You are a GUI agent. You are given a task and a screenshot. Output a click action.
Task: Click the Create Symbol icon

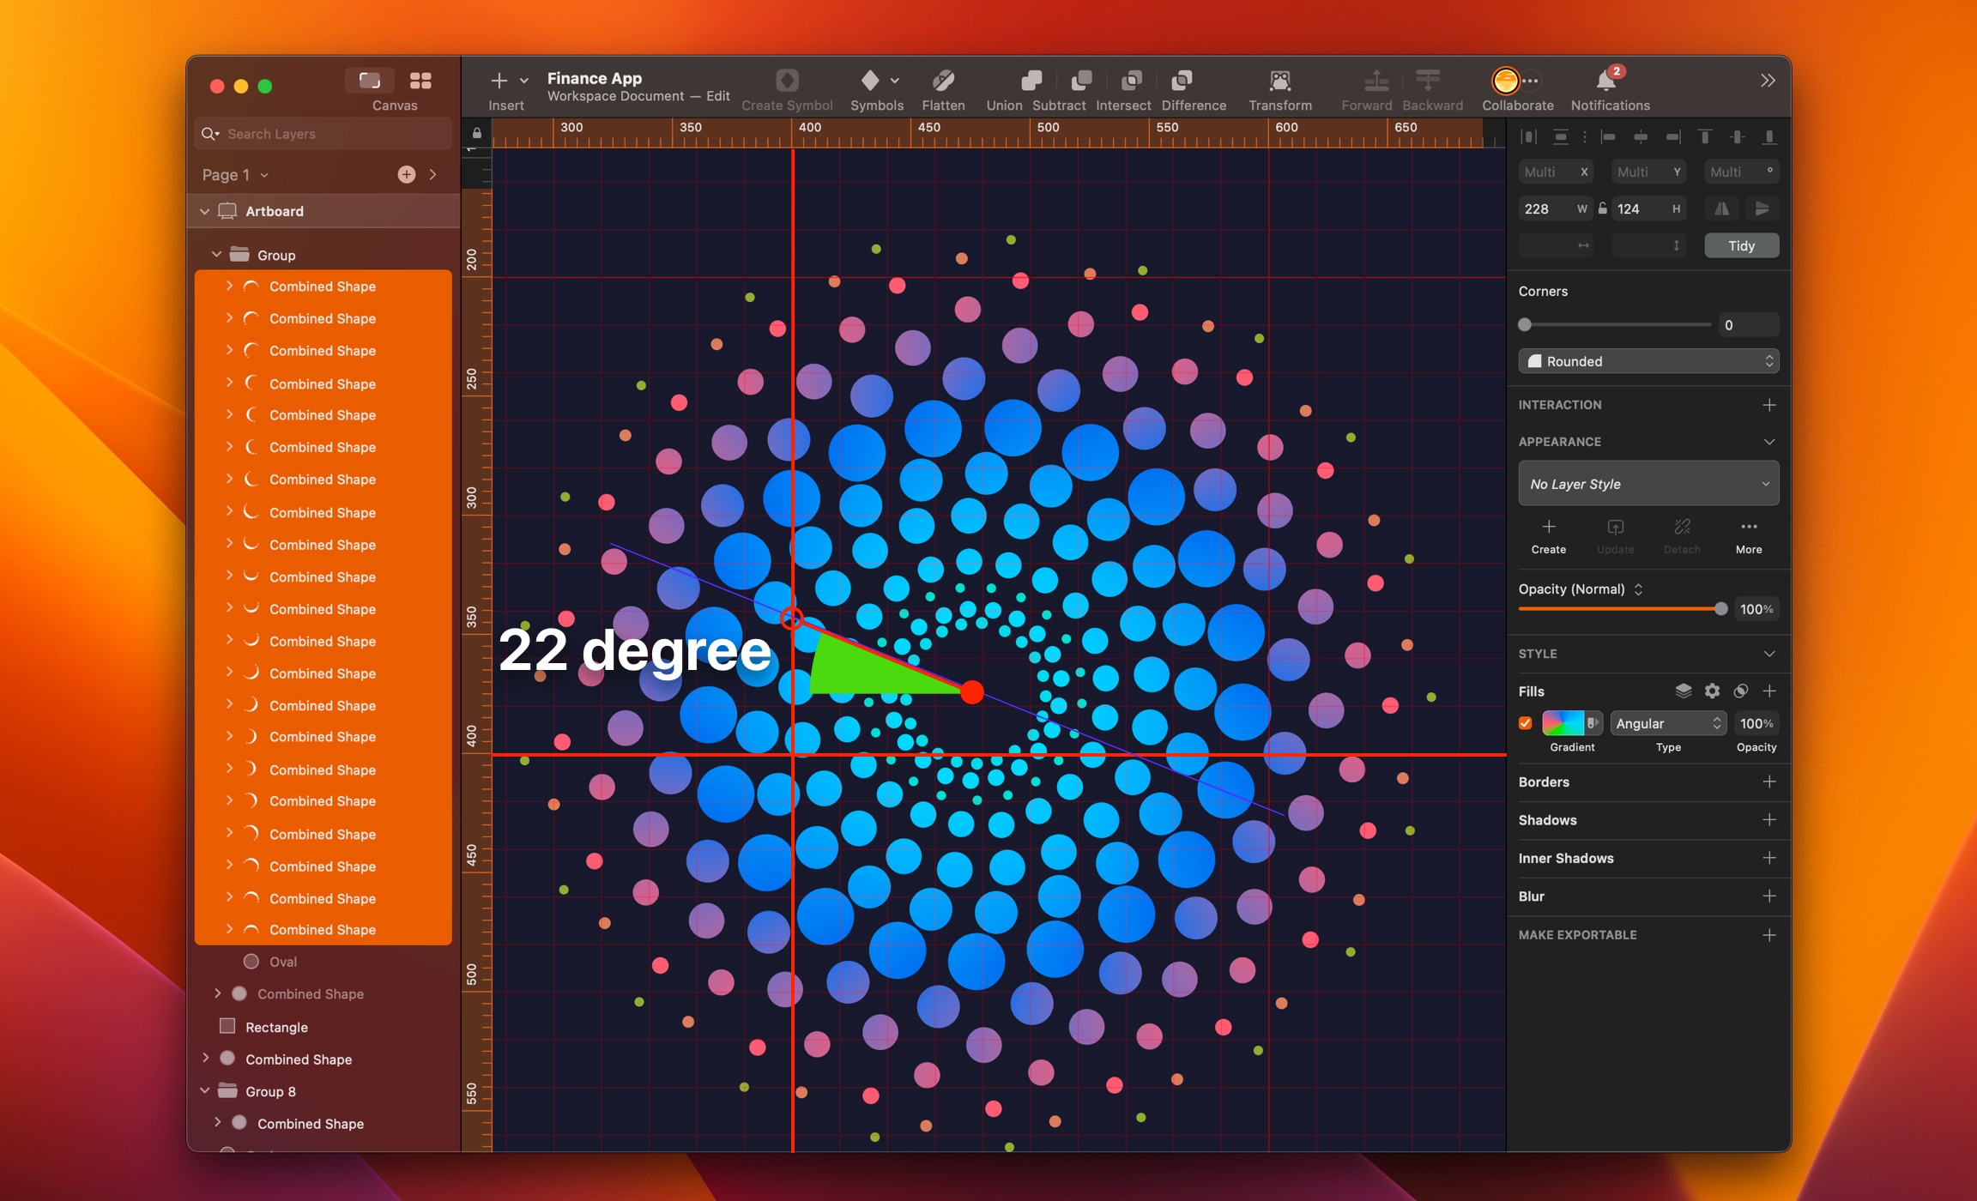click(786, 81)
